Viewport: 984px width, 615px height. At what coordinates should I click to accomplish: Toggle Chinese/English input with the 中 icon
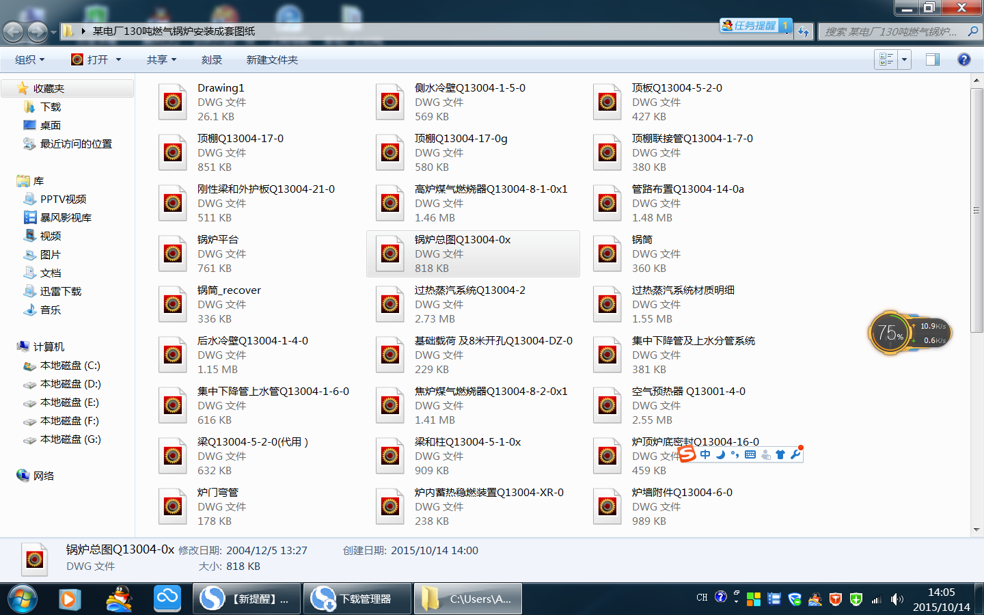705,454
